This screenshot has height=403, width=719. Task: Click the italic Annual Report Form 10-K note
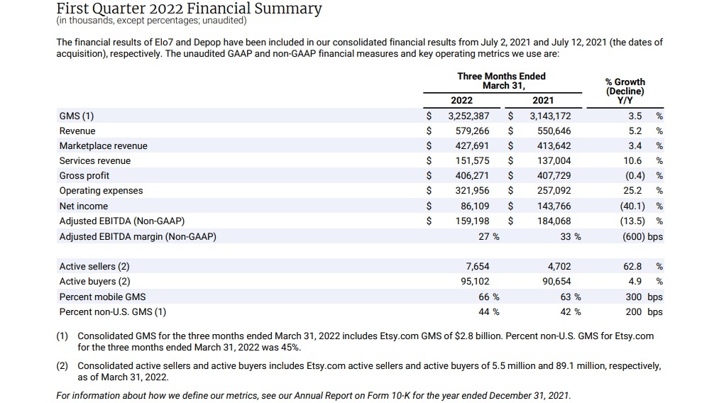(312, 395)
